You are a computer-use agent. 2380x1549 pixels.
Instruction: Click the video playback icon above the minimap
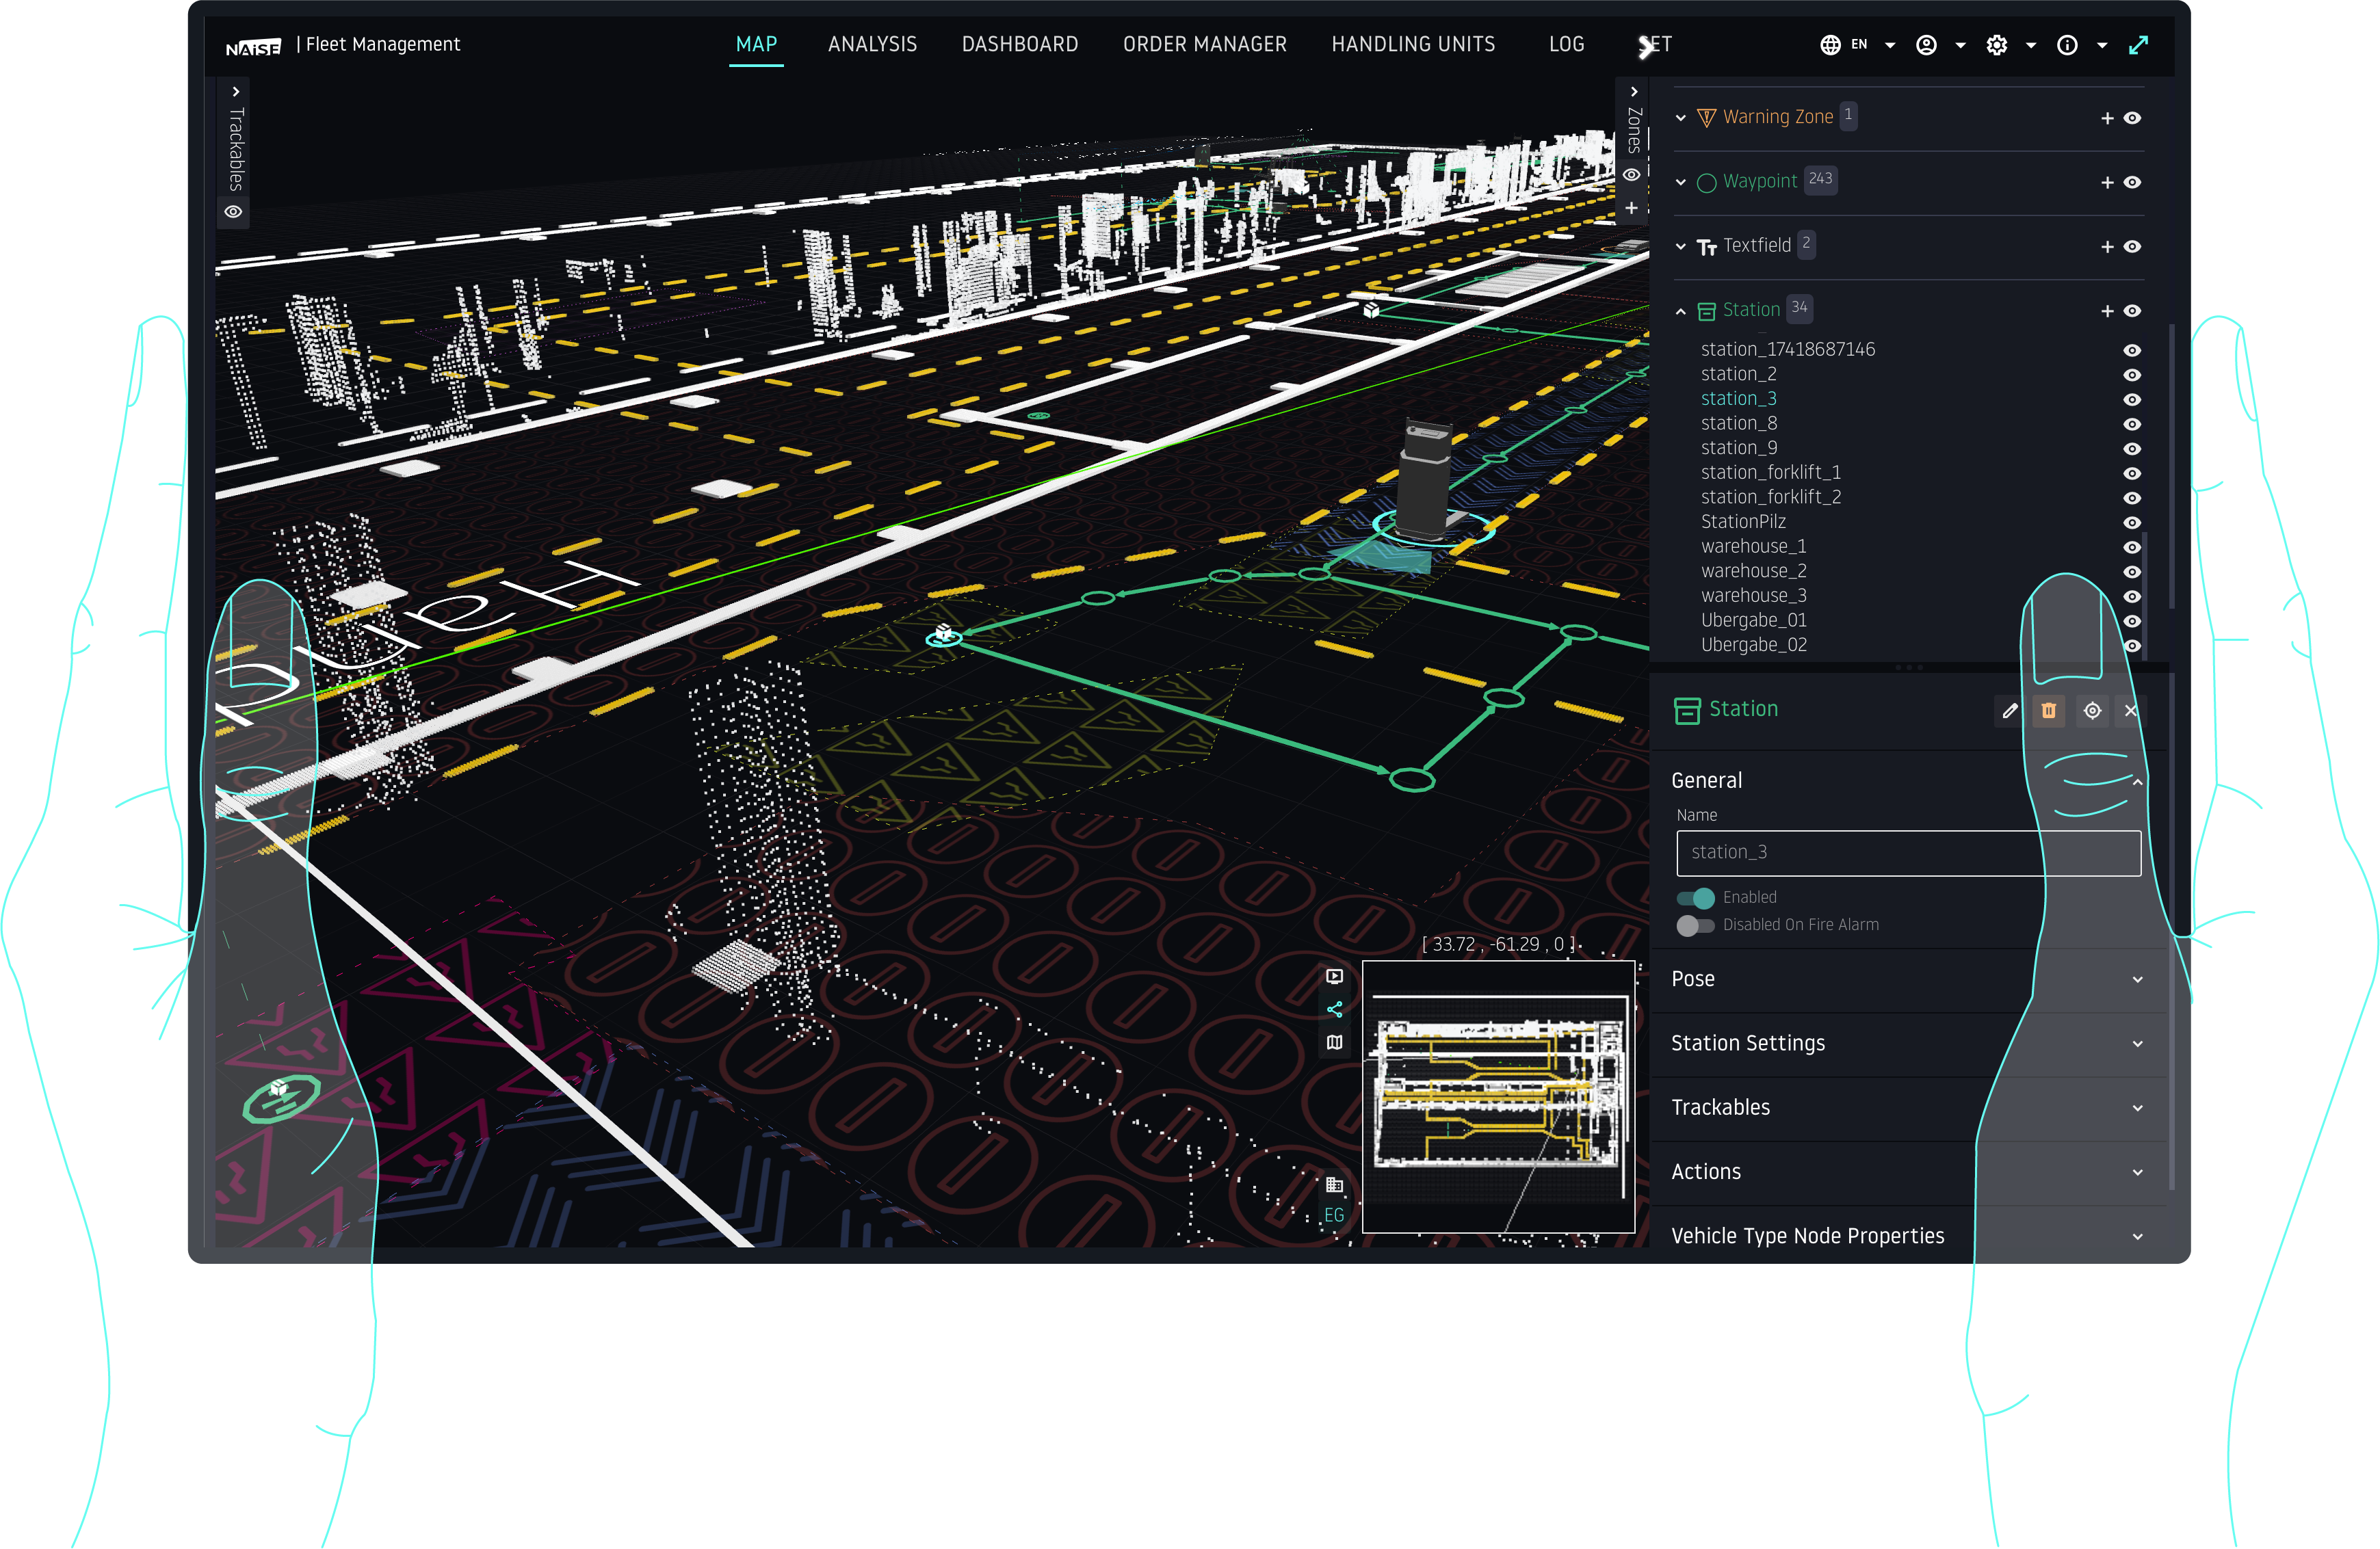point(1334,977)
